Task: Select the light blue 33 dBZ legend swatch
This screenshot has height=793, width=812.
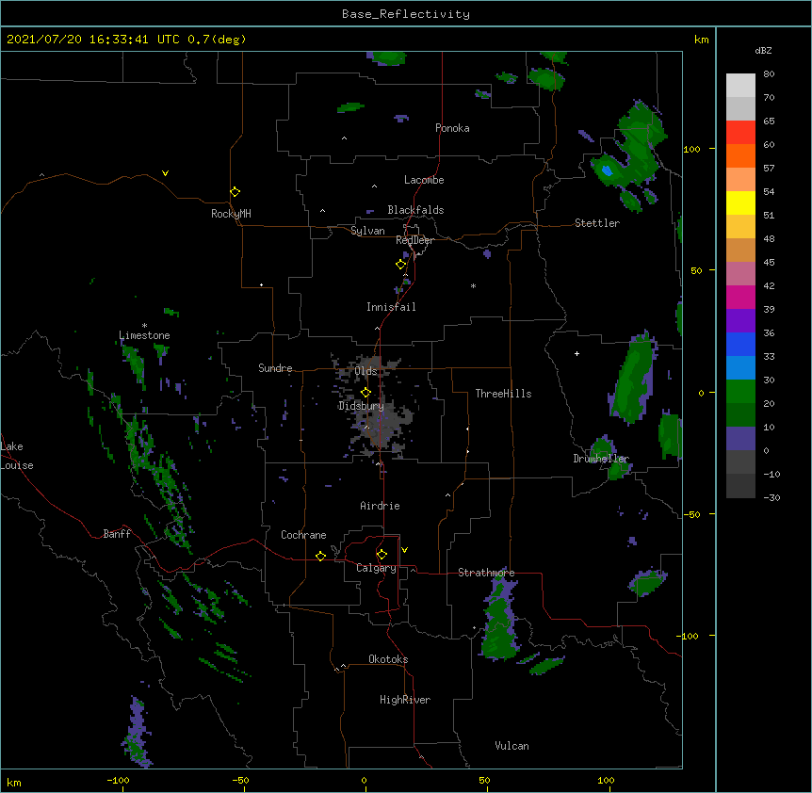Action: click(740, 368)
